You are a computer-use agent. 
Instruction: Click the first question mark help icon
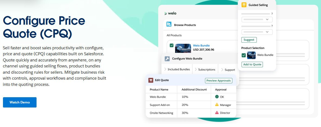pyautogui.click(x=272, y=14)
